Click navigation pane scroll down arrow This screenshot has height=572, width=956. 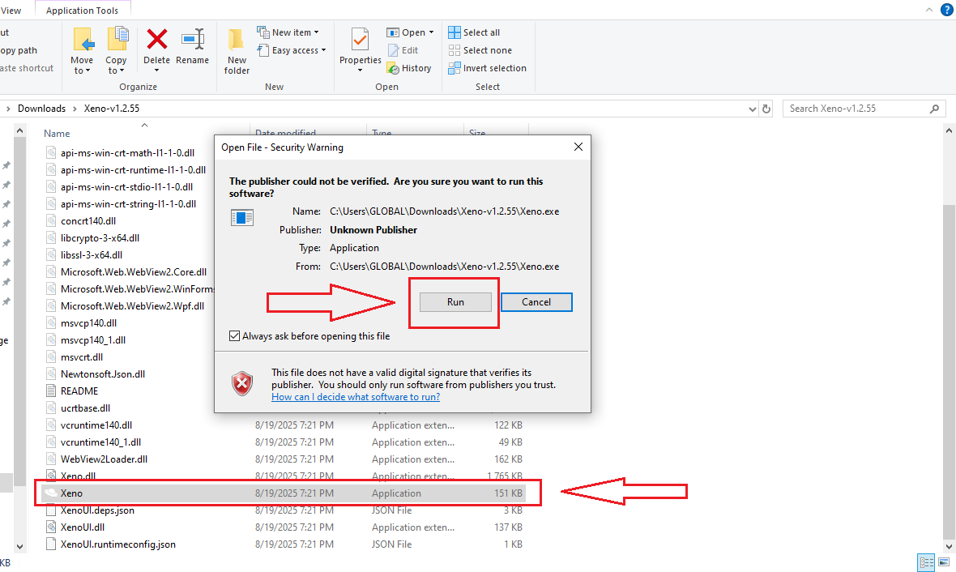point(19,547)
